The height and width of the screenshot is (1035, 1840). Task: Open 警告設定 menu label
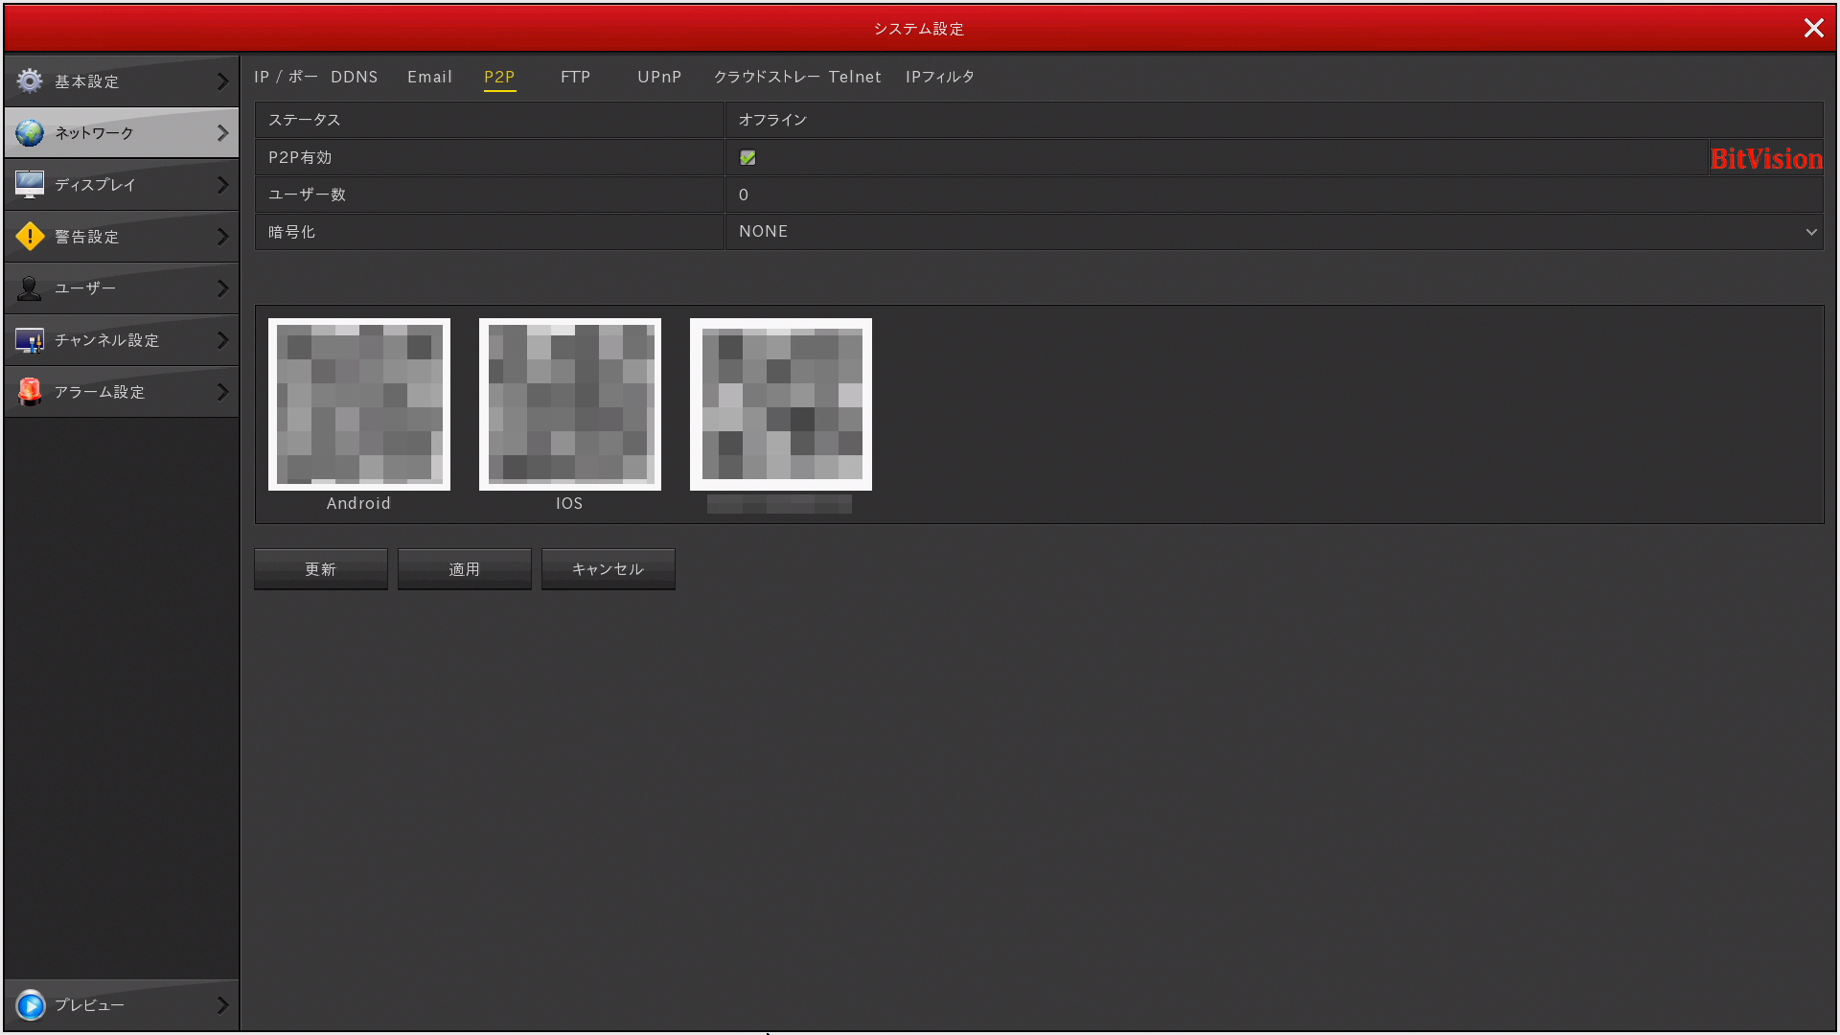(x=87, y=237)
